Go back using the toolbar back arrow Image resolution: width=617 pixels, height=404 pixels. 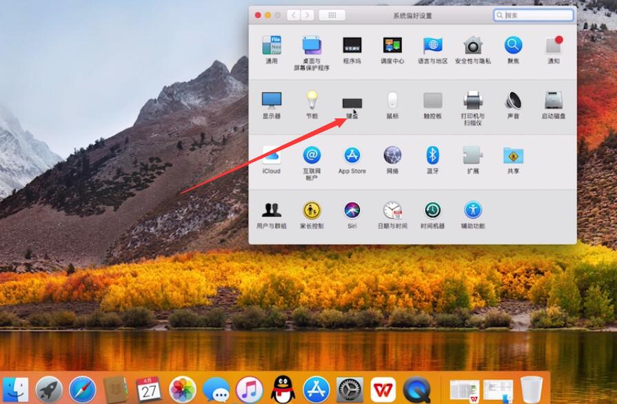[294, 15]
